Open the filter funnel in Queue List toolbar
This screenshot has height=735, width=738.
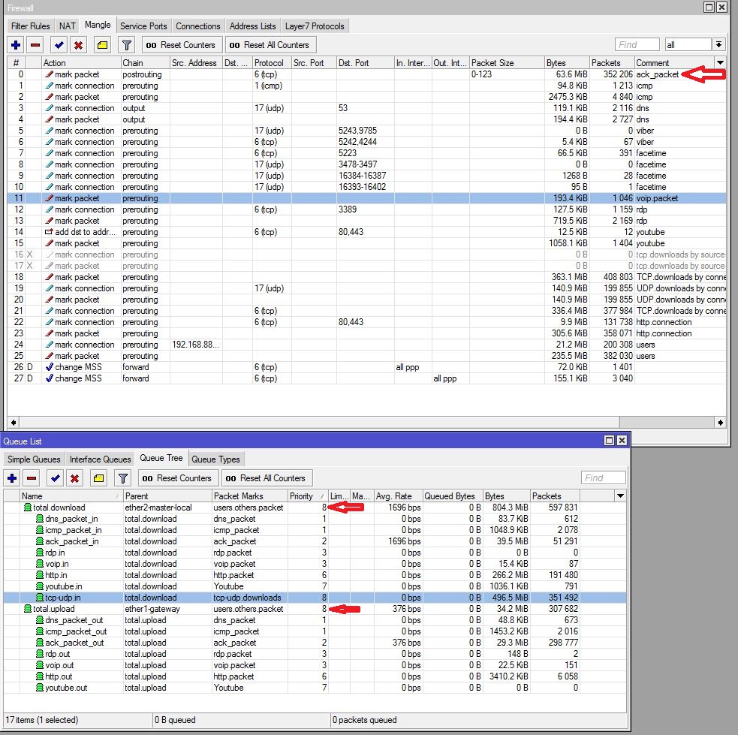click(x=123, y=478)
